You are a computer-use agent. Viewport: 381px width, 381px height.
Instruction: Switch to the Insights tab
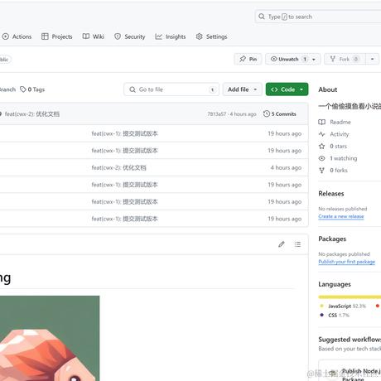171,36
